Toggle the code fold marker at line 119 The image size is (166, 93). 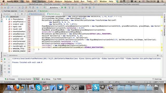coord(34,49)
